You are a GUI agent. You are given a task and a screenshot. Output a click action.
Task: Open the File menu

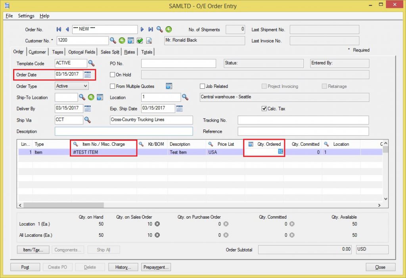point(9,16)
